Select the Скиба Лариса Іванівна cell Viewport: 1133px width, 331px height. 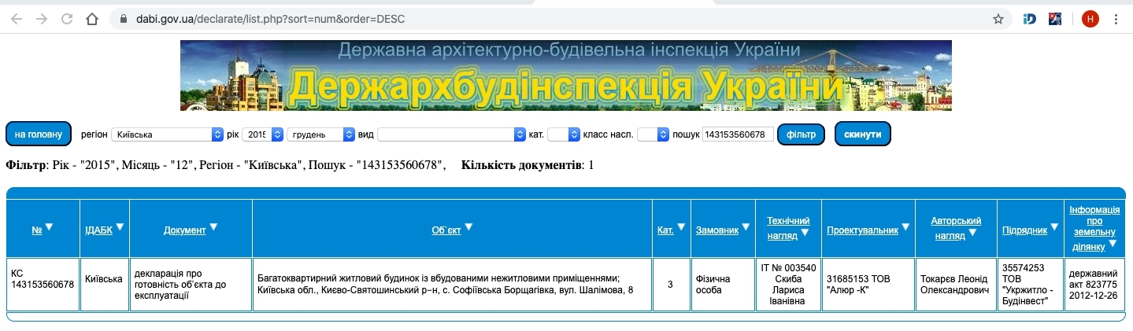(x=789, y=285)
